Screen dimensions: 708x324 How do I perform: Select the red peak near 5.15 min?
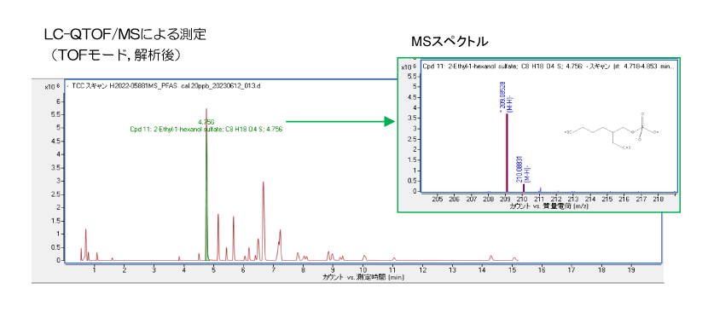point(218,237)
